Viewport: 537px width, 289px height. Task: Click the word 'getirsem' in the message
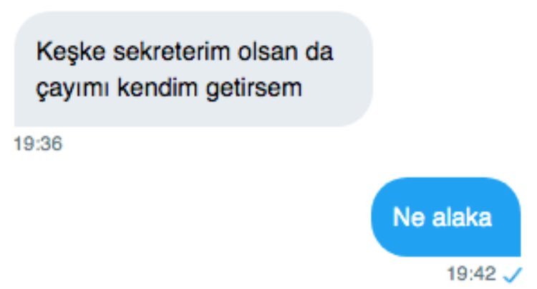point(254,89)
